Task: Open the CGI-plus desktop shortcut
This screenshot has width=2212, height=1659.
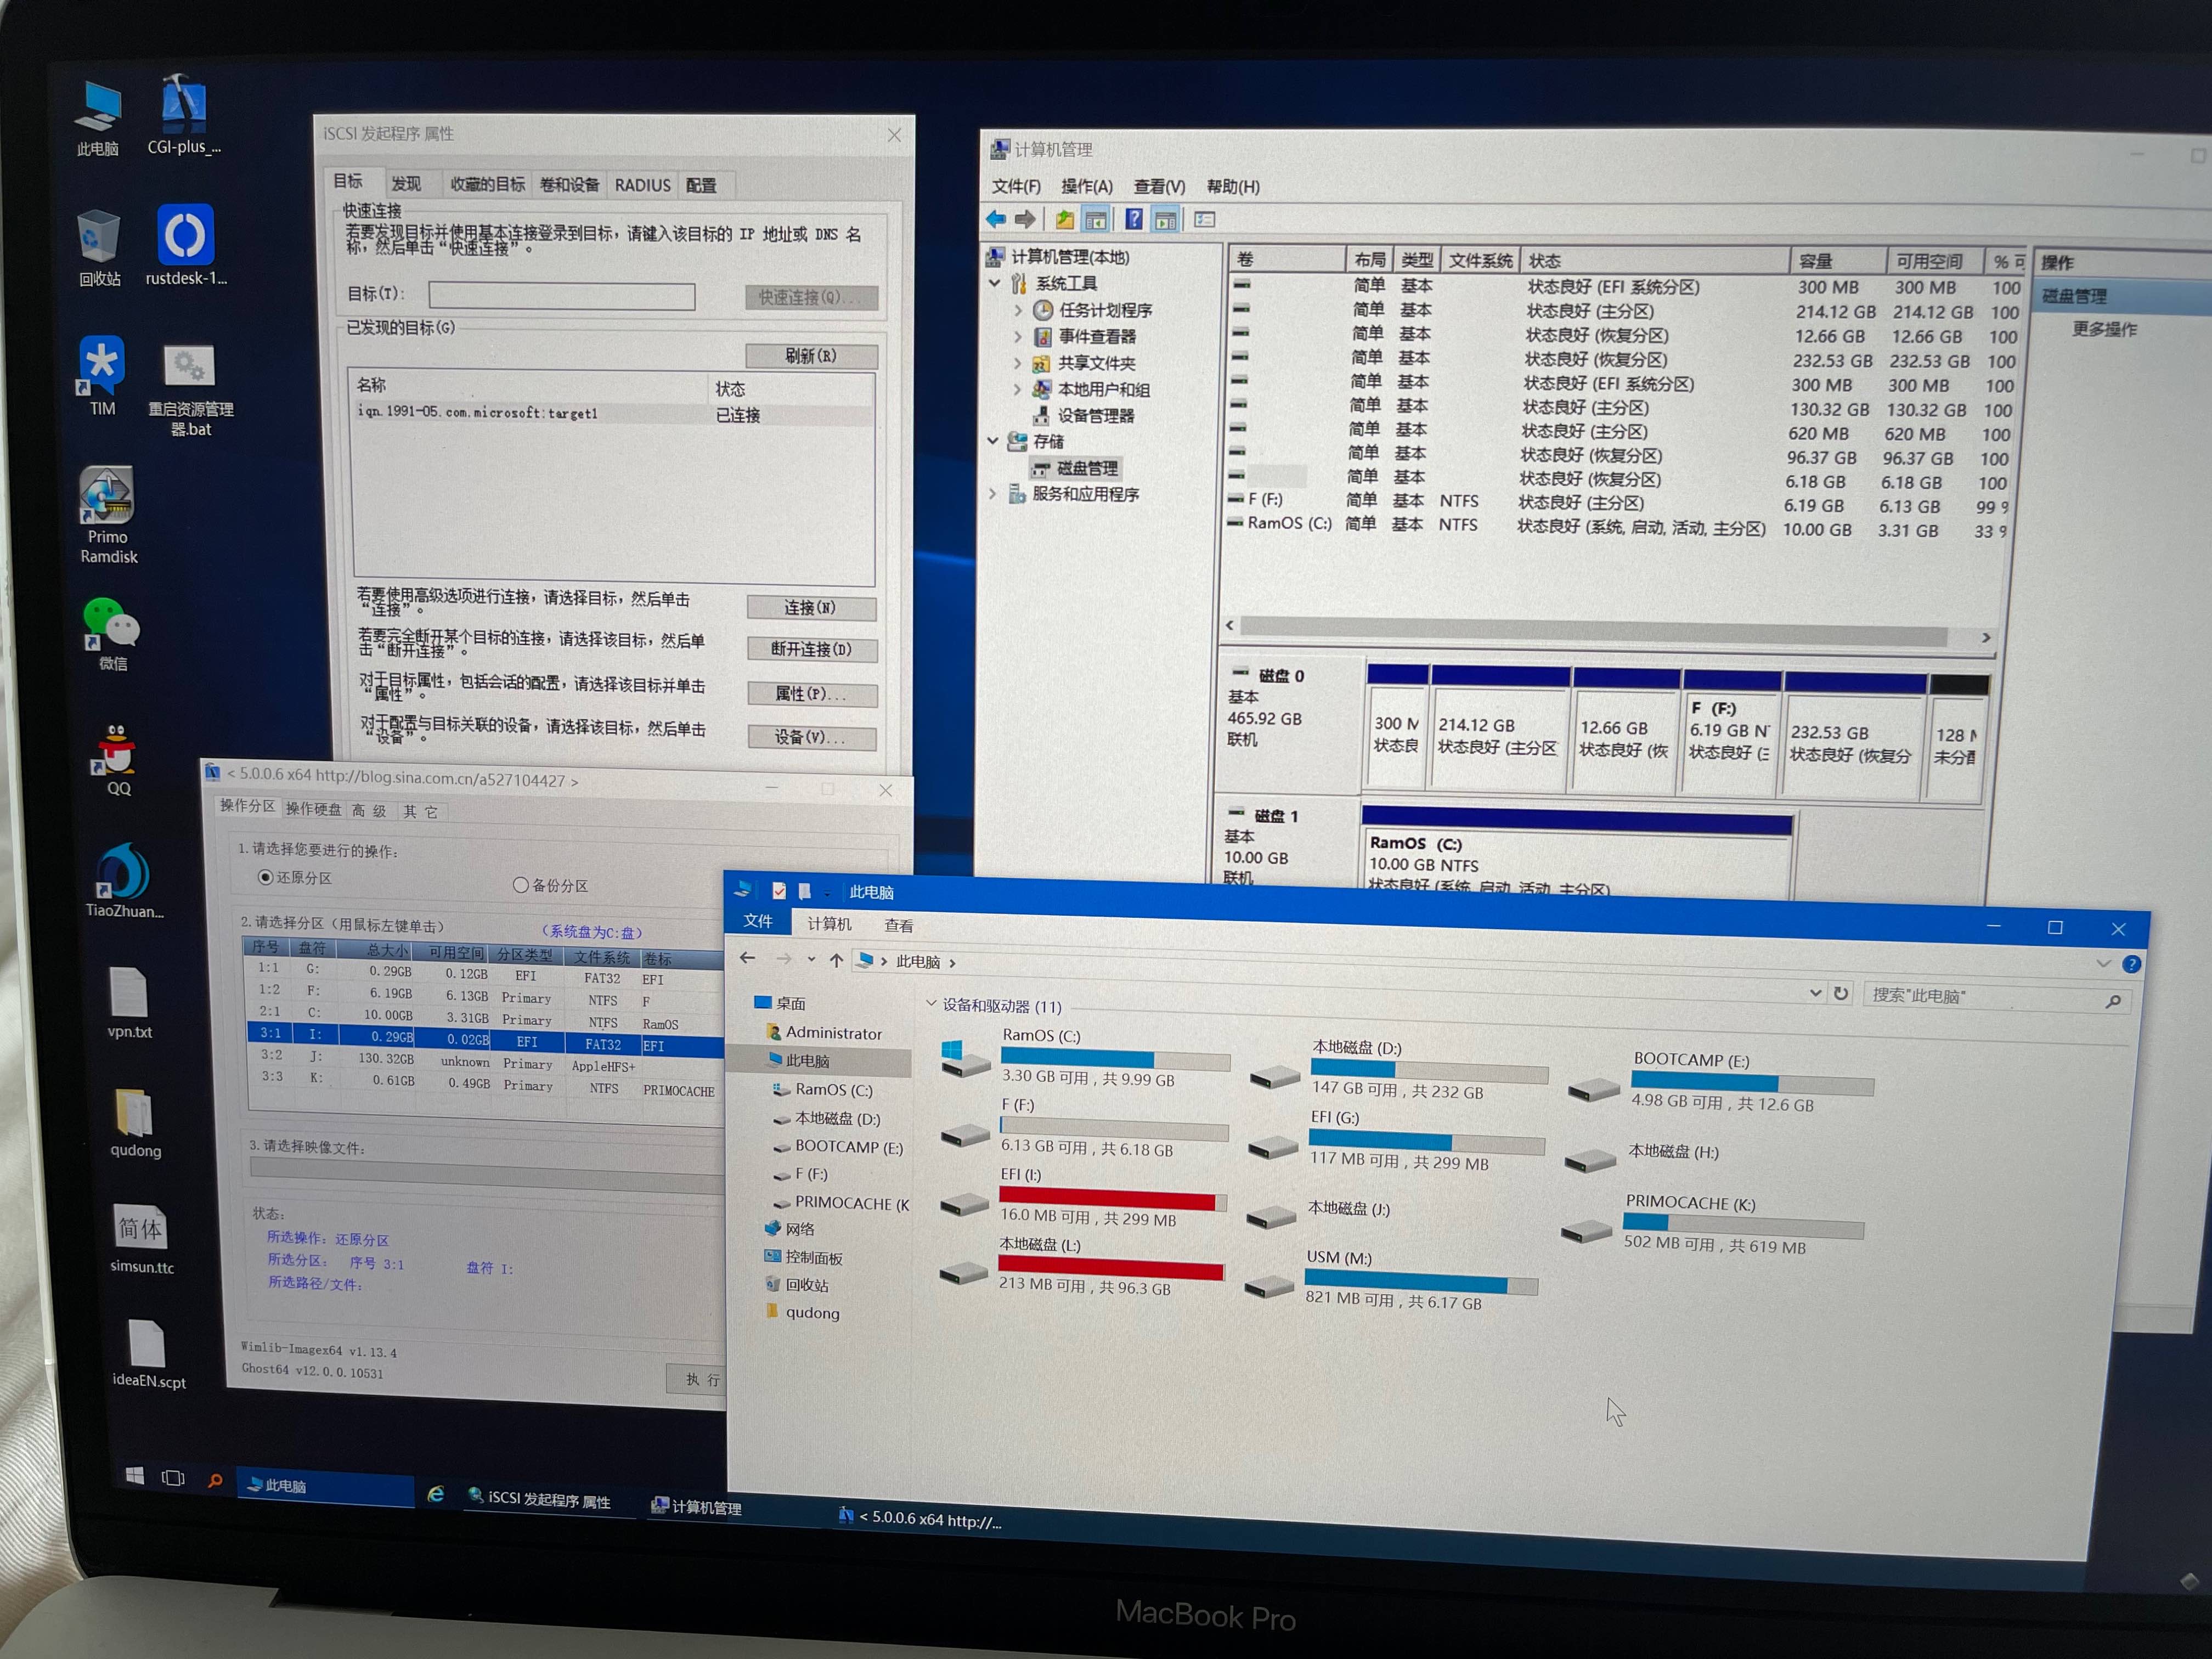Action: coord(184,115)
